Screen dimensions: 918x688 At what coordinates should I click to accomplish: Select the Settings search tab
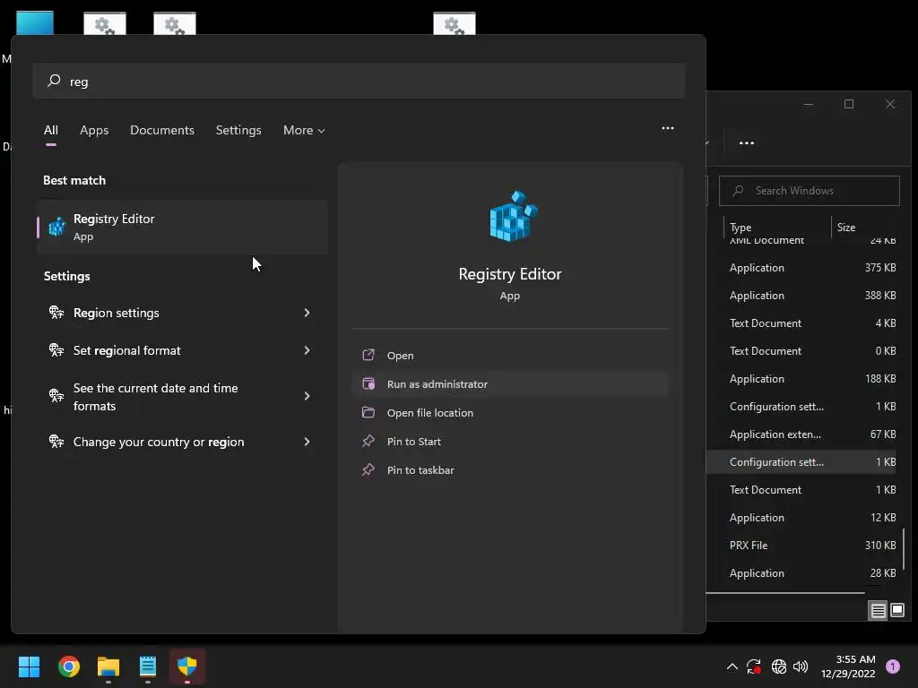click(238, 130)
